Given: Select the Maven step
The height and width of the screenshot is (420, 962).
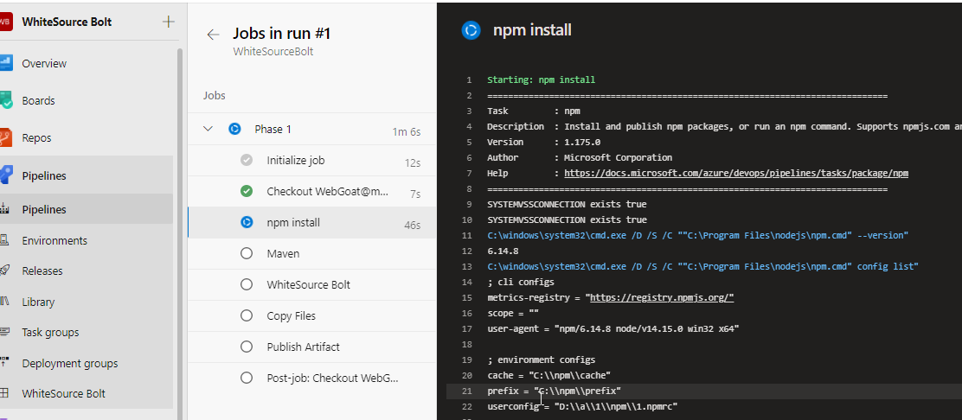Looking at the screenshot, I should tap(311, 253).
